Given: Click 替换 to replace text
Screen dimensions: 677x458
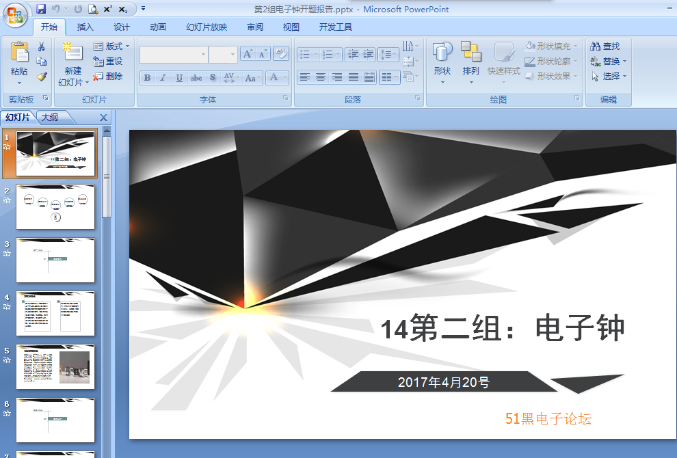Looking at the screenshot, I should click(609, 62).
